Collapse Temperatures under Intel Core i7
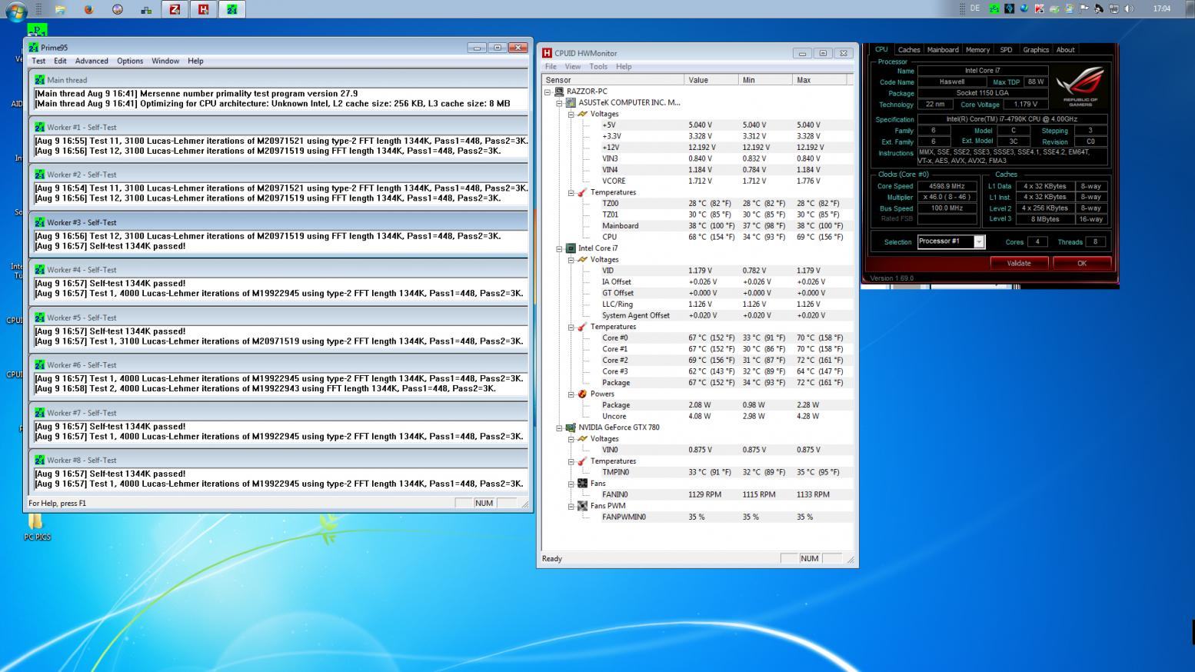 click(571, 327)
